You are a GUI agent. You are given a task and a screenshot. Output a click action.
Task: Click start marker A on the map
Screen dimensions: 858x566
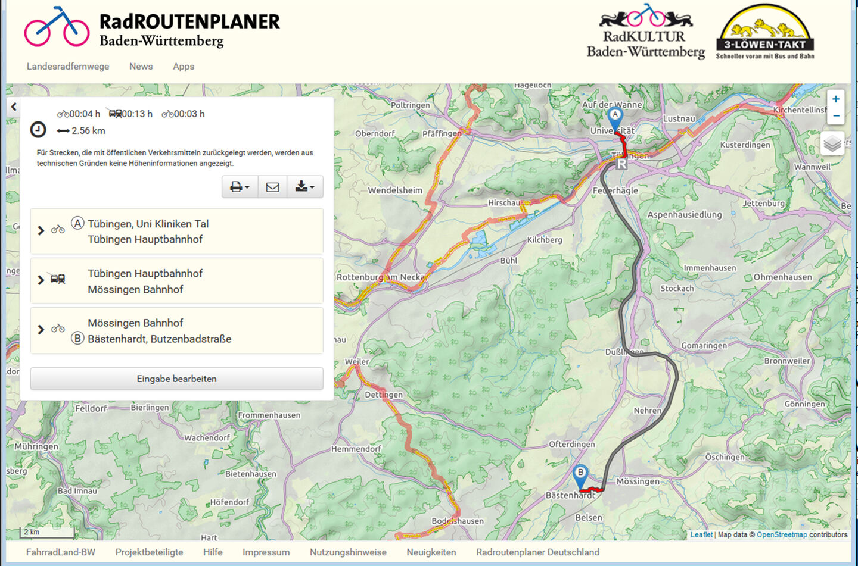click(615, 116)
